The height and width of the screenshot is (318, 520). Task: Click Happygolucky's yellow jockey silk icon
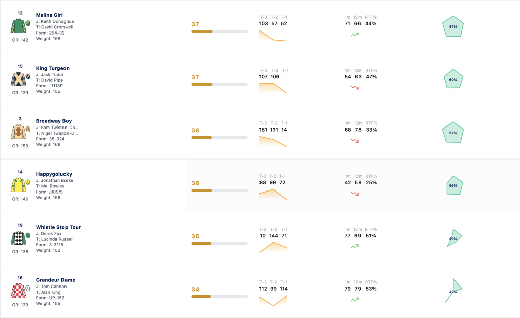click(20, 185)
